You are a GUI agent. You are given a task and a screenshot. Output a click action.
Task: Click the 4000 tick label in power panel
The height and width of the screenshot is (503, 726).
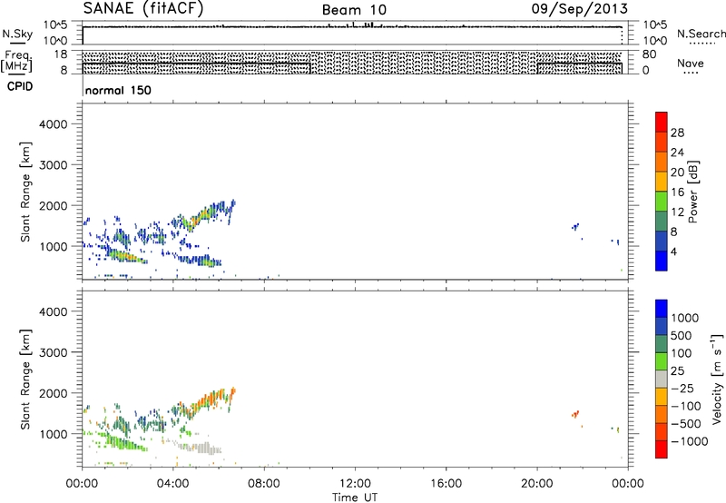pos(53,124)
